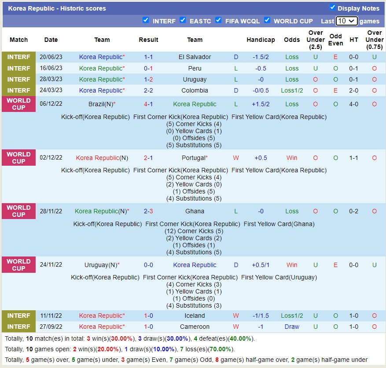The image size is (386, 368).
Task: Click the INTERF label for 27/09/22 match
Action: click(18, 327)
